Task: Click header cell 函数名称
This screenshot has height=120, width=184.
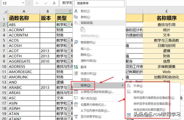Action: coord(24,18)
